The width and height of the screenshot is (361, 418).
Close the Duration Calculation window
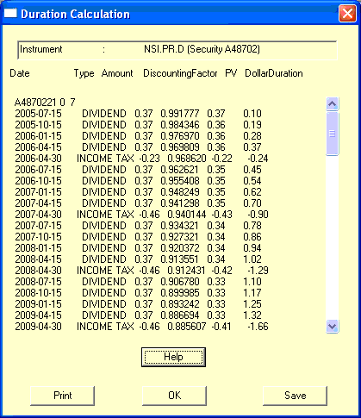(347, 13)
